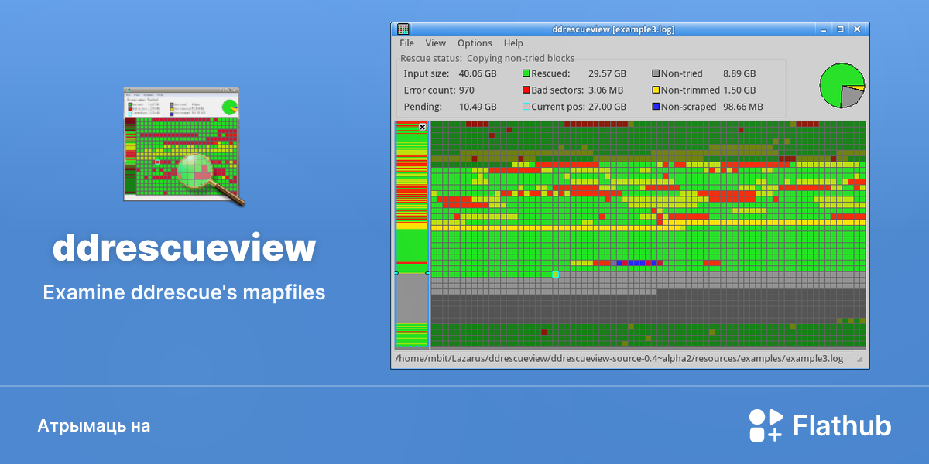Click the highlighted current position block
Viewport: 929px width, 464px height.
[555, 274]
